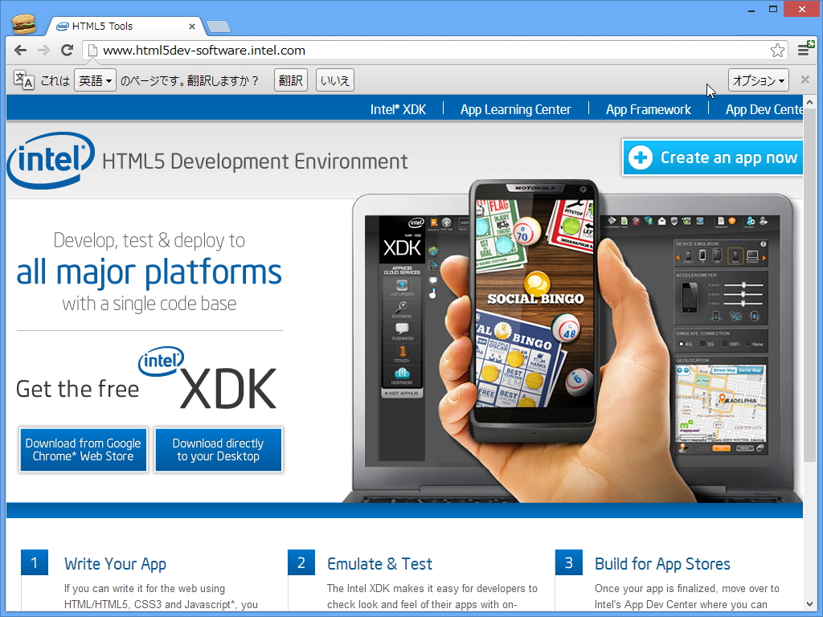Screen dimensions: 823x617
Task: Open the App Learning Center navigation item
Action: (x=515, y=109)
